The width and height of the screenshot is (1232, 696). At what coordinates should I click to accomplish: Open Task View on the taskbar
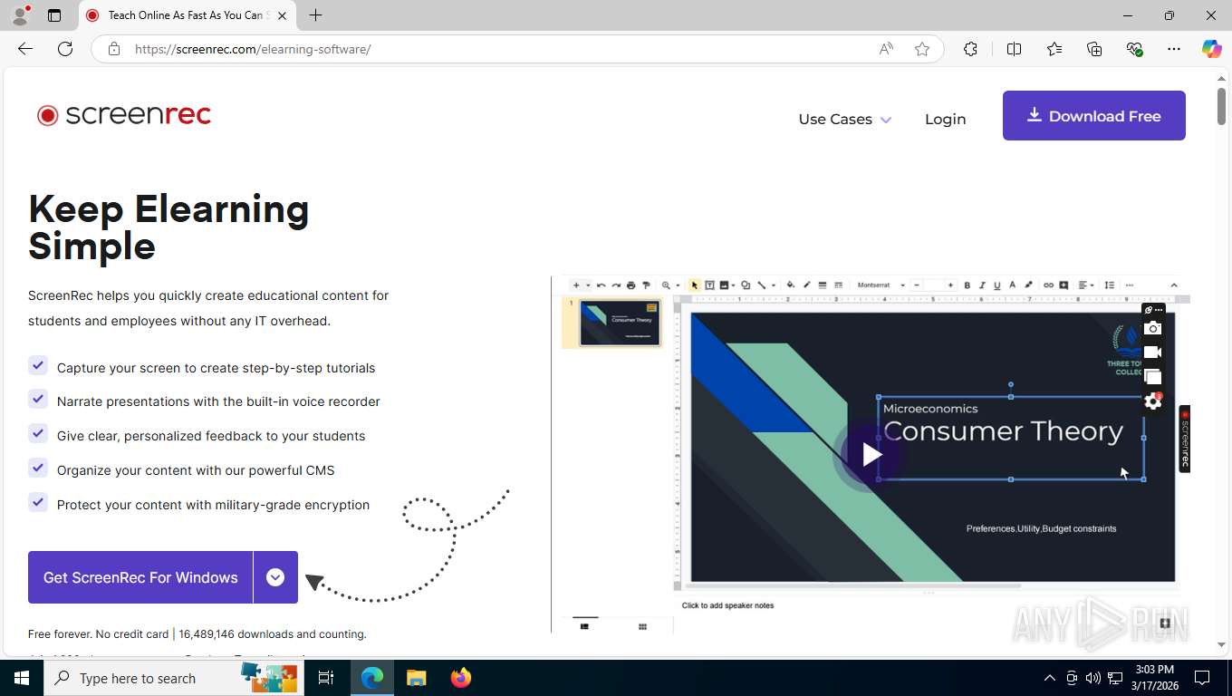pyautogui.click(x=326, y=678)
